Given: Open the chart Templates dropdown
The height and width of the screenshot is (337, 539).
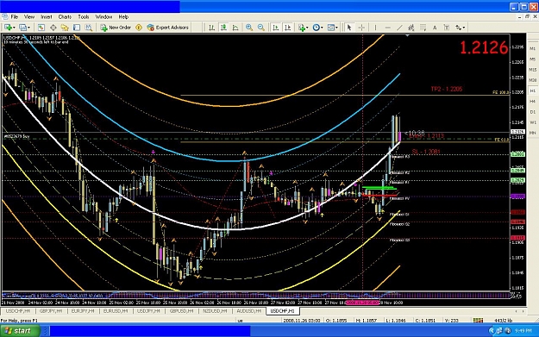Looking at the screenshot, I should point(332,28).
